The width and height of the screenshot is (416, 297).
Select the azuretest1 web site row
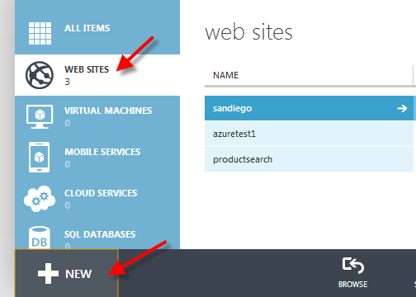pyautogui.click(x=309, y=134)
